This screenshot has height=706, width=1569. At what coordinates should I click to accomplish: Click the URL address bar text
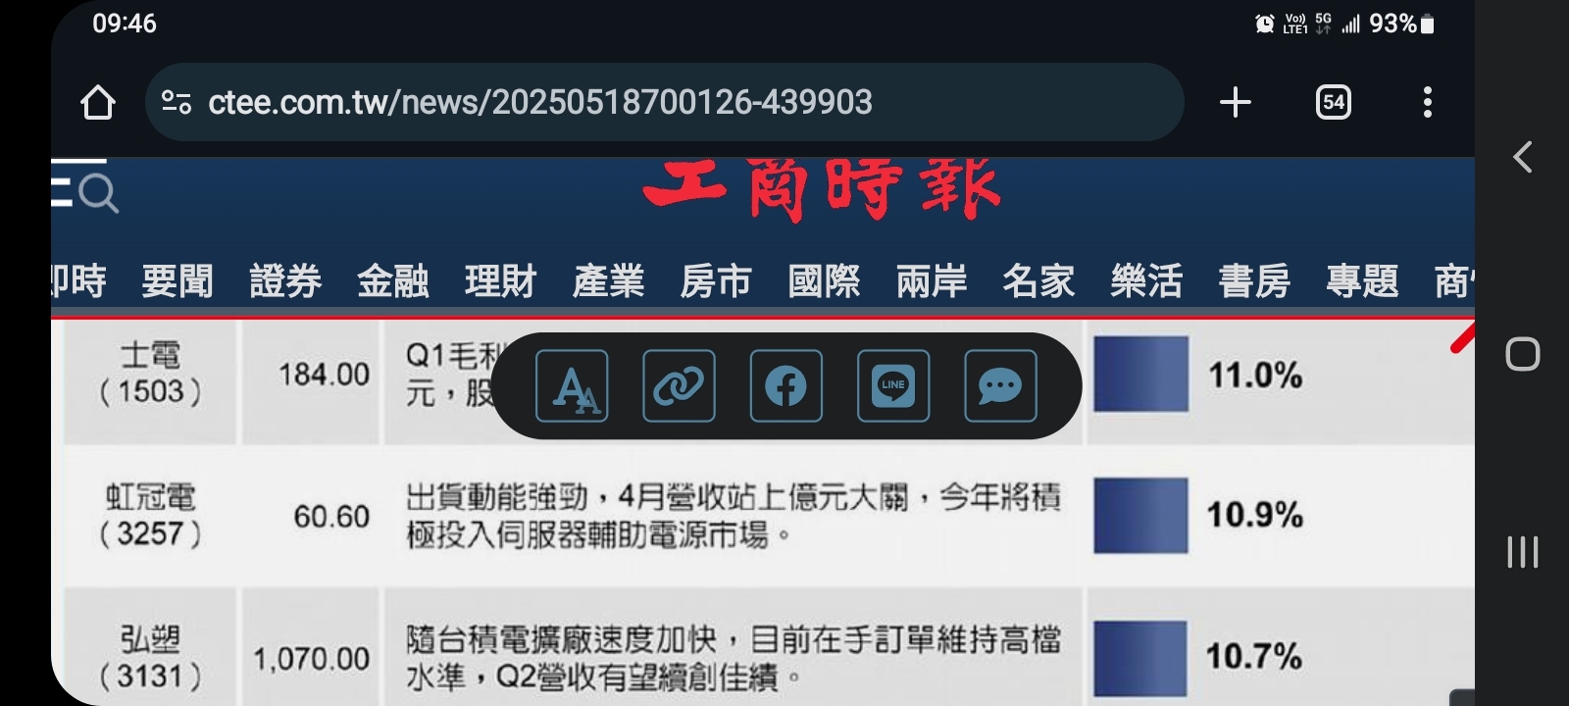click(x=540, y=102)
